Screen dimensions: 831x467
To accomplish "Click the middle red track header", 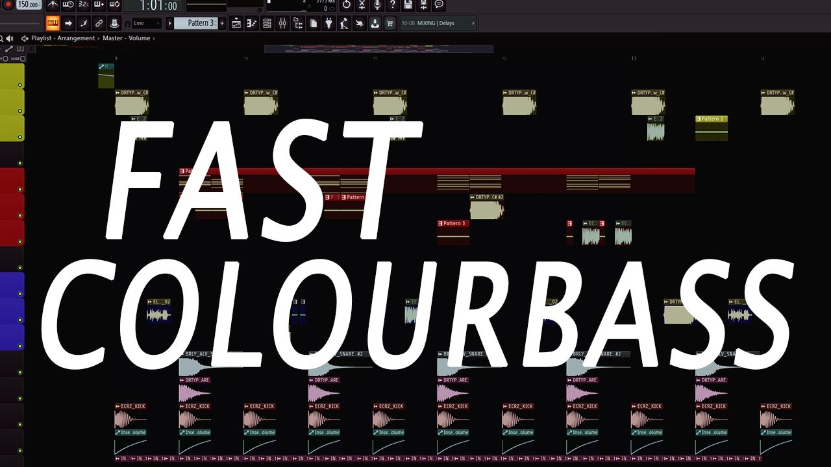I will [x=12, y=206].
